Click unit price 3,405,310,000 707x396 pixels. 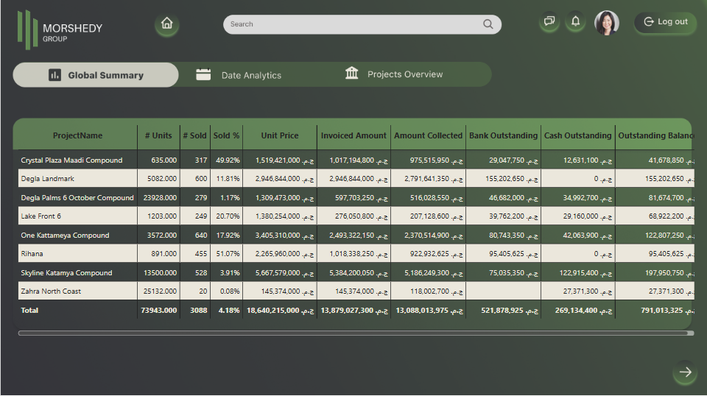(284, 235)
